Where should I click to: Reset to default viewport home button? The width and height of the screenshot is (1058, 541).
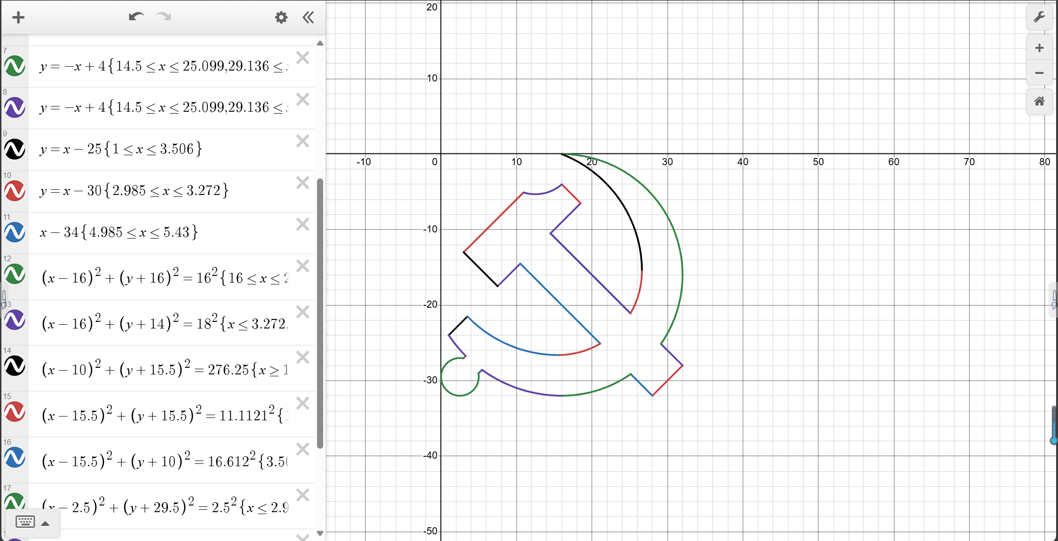[1039, 101]
